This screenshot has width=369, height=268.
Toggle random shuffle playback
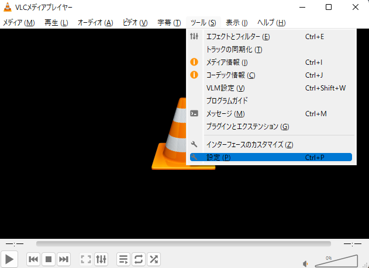click(154, 259)
